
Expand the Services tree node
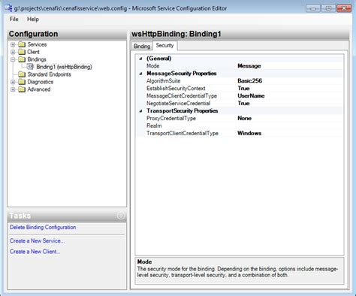click(x=13, y=44)
